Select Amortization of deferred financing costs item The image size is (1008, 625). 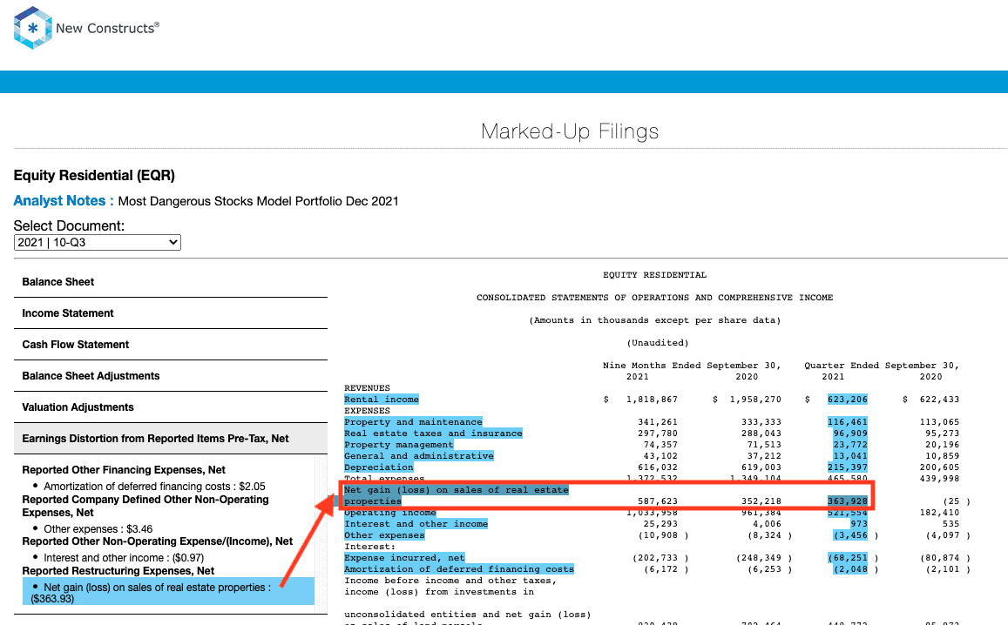[x=154, y=487]
